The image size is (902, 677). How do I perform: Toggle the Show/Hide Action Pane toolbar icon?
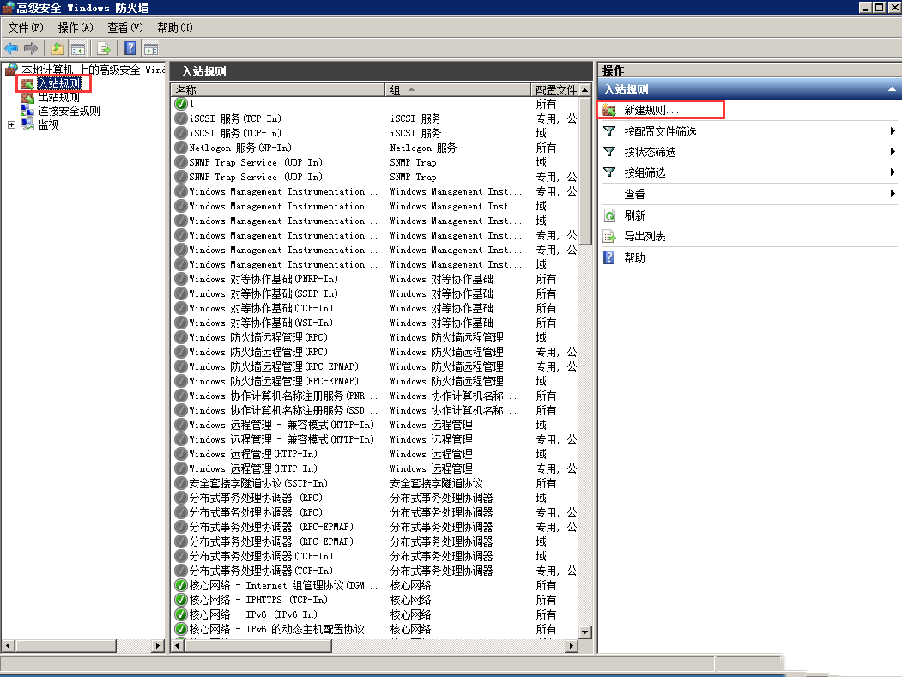click(x=151, y=49)
